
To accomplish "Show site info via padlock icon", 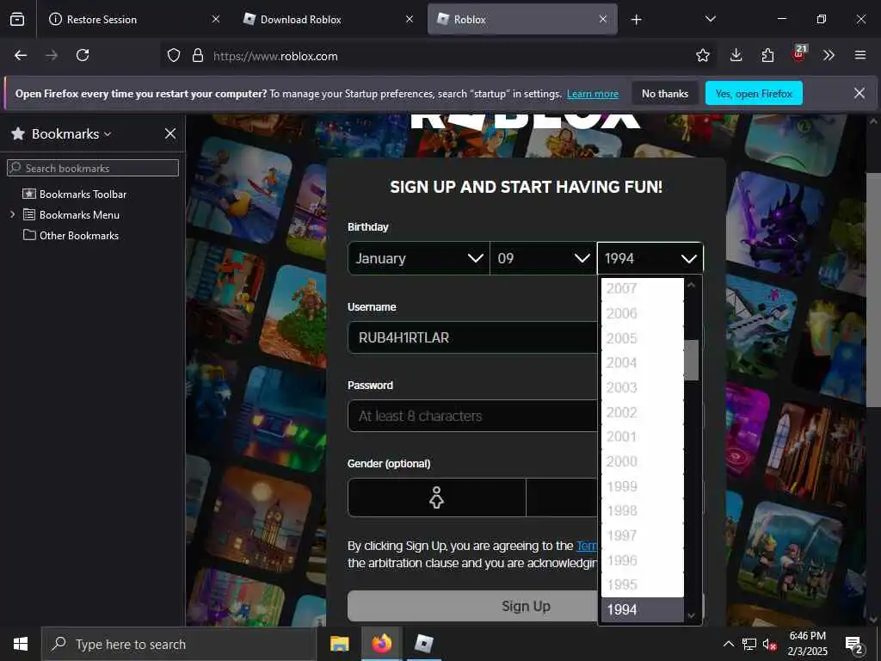I will (198, 56).
